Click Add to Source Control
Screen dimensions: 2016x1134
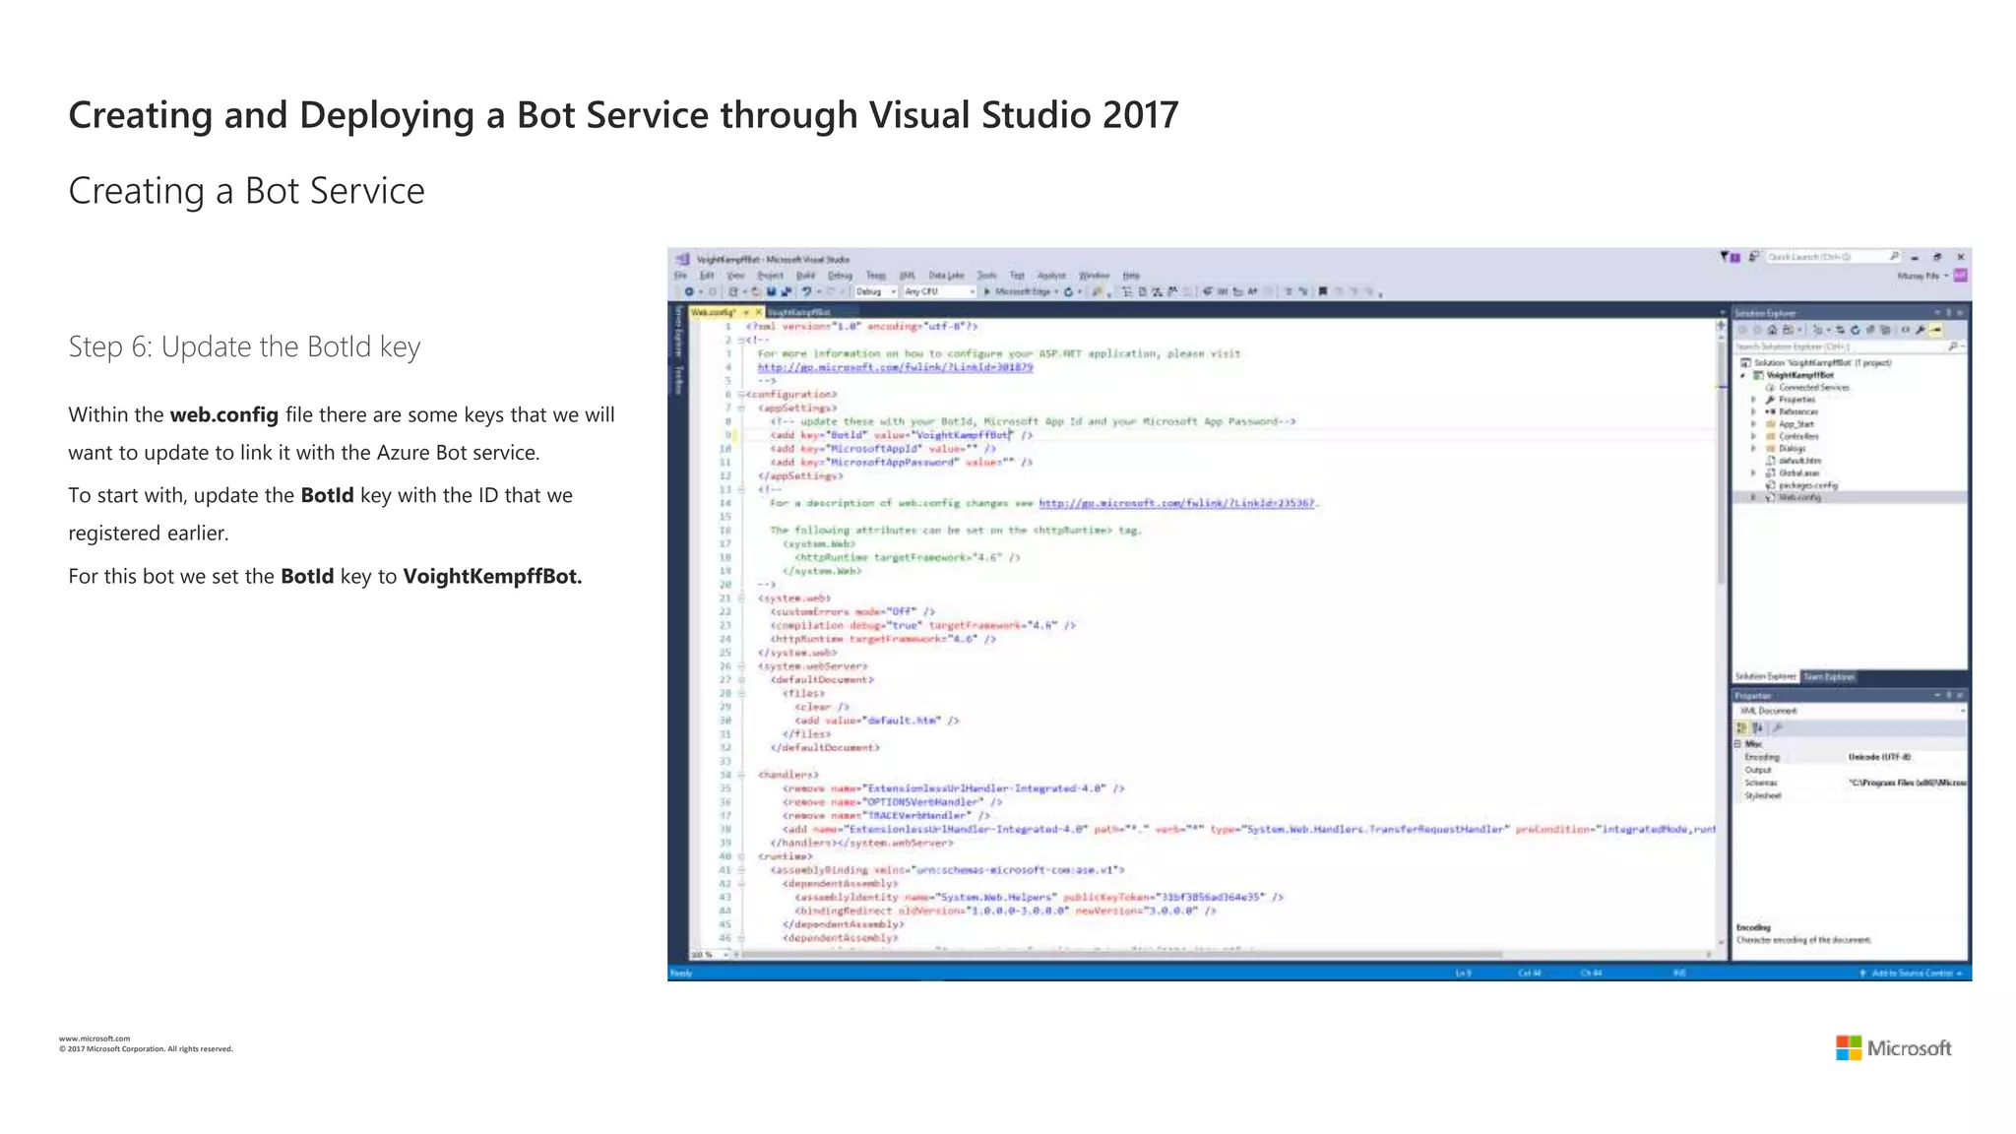(1911, 974)
